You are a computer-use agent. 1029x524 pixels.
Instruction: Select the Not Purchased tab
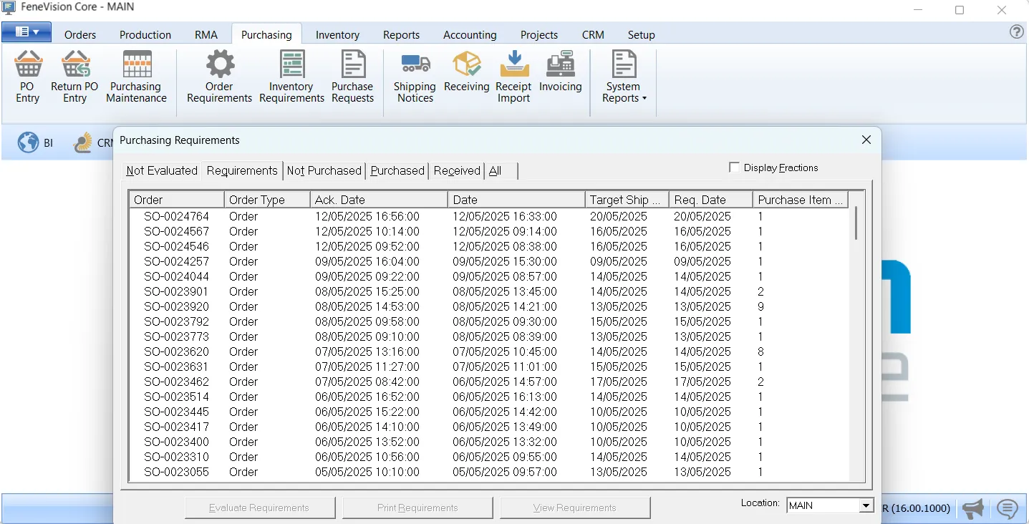click(324, 170)
